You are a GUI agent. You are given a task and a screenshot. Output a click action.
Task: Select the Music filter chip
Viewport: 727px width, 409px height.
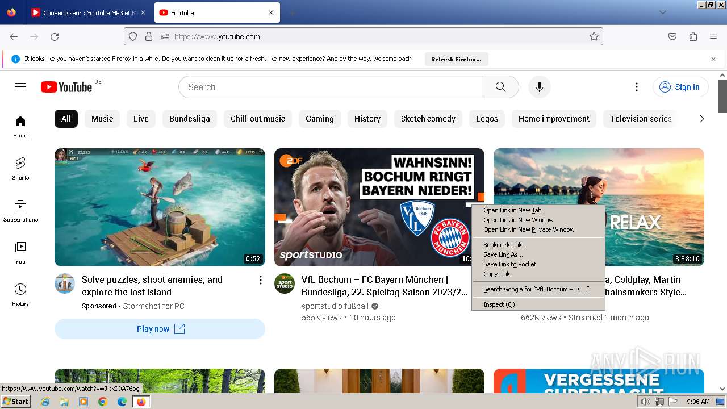pyautogui.click(x=102, y=119)
